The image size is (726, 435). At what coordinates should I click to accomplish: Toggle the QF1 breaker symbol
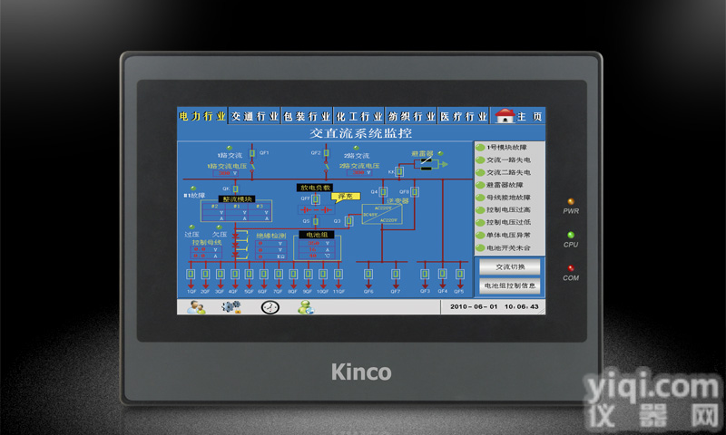click(252, 153)
